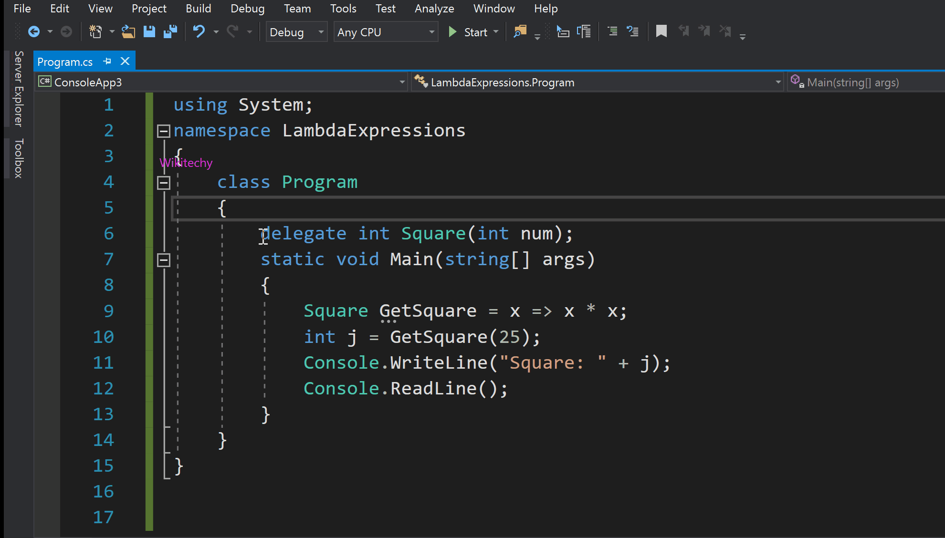Save Program.cs using the save icon

point(149,31)
